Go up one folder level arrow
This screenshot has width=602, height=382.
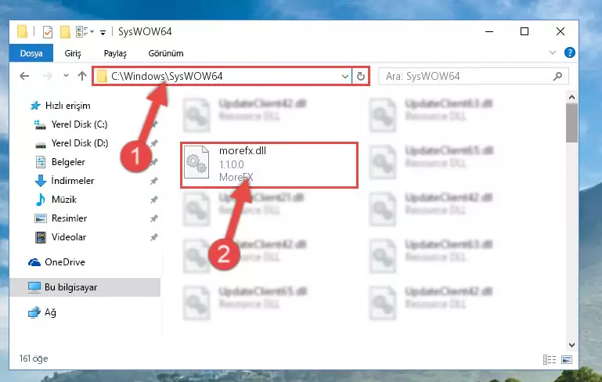(x=81, y=76)
